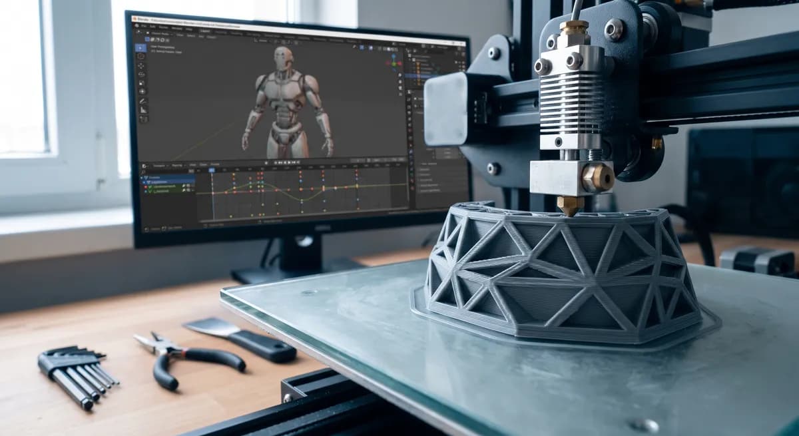Toggle the mute icon on the second green channel
799x436 pixels.
[x=188, y=190]
